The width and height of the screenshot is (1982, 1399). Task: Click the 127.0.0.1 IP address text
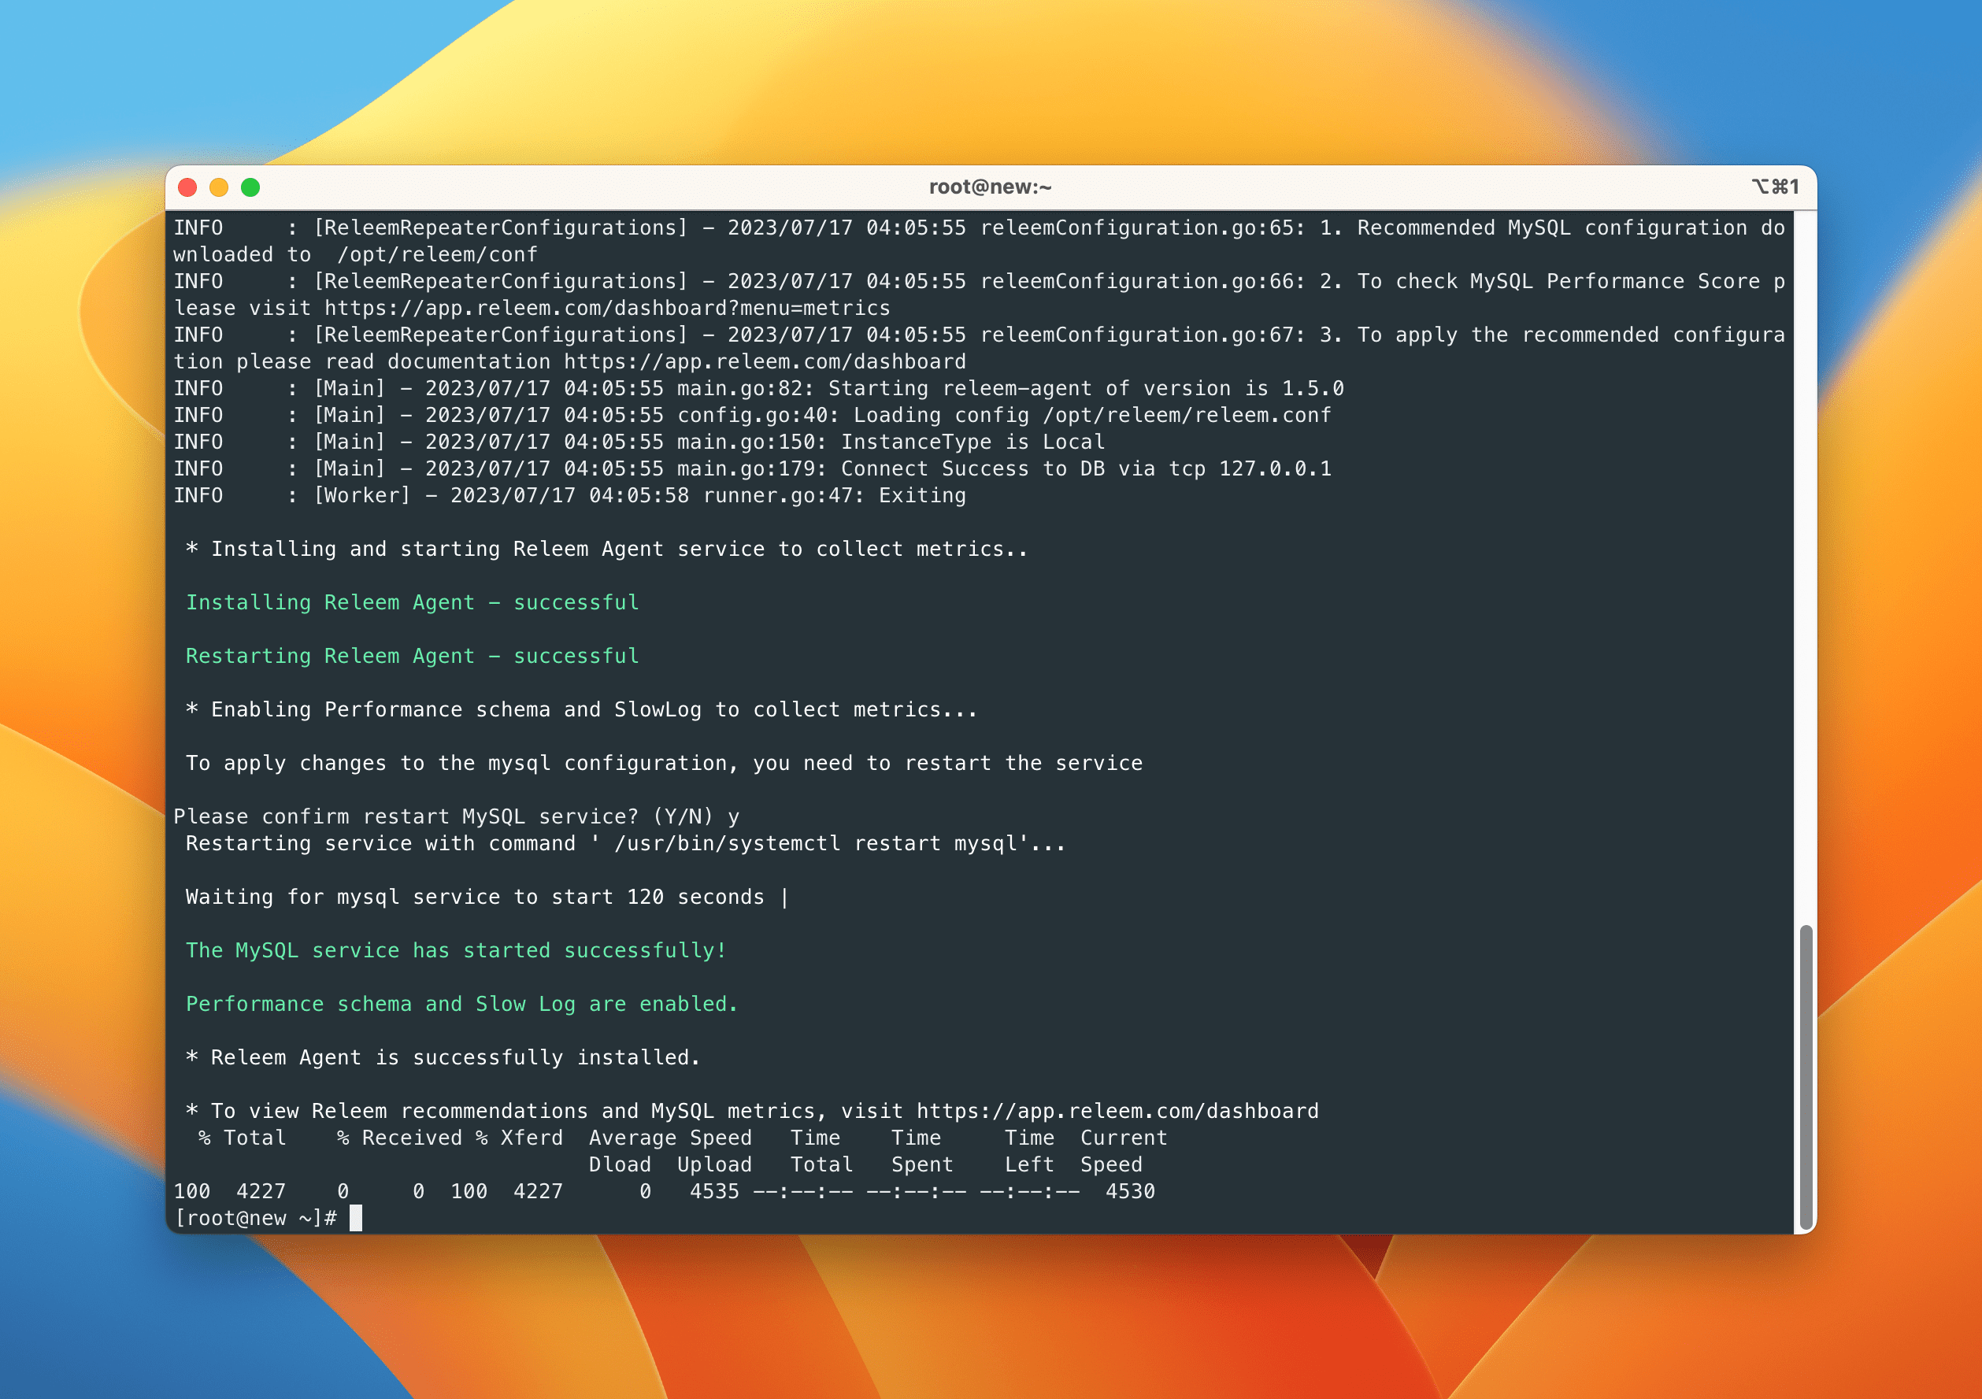tap(1274, 468)
